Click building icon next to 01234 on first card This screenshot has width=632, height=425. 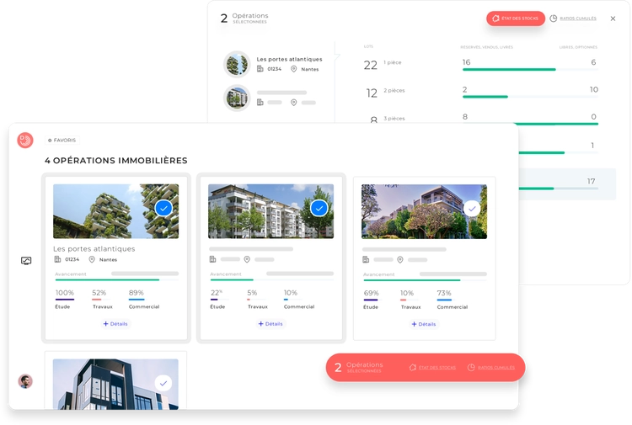click(58, 259)
